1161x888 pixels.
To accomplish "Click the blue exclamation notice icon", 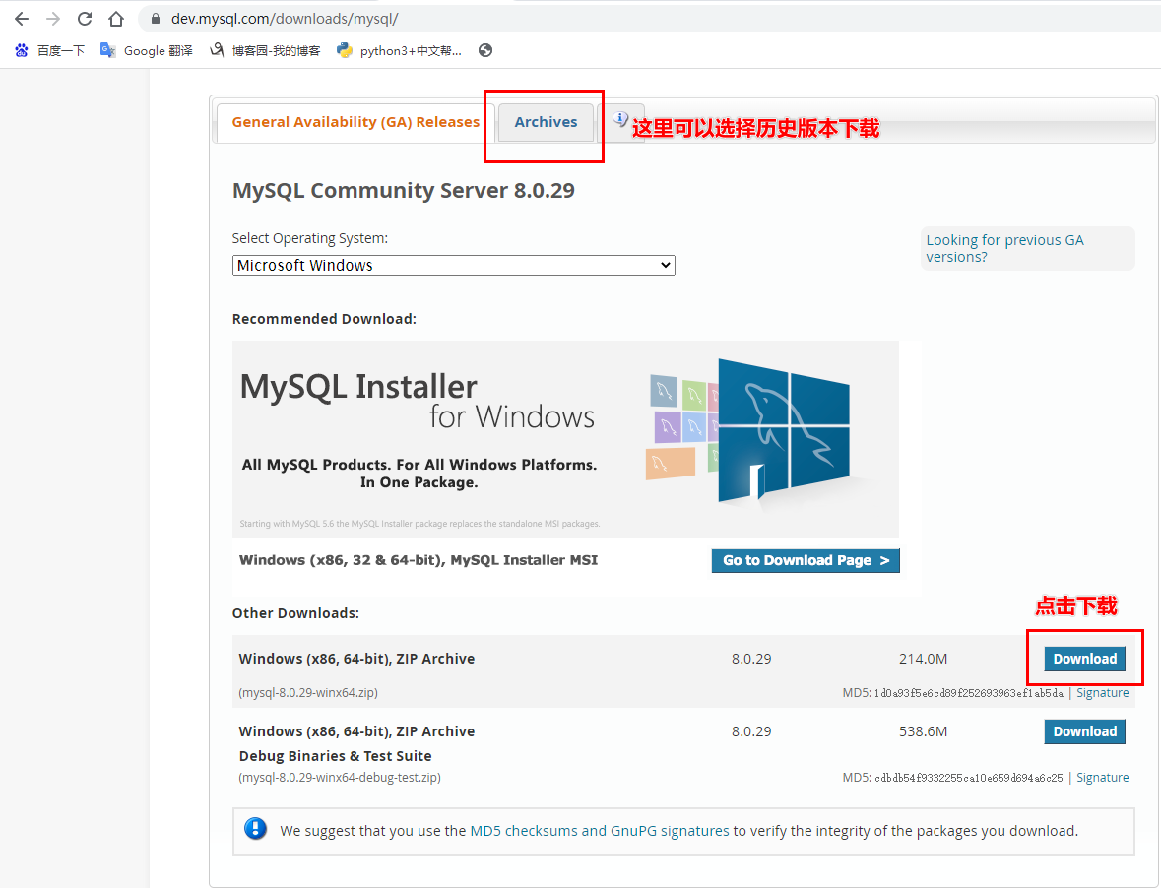I will 255,829.
